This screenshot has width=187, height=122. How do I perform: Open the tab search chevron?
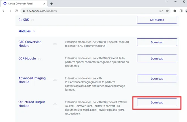click(x=167, y=1)
